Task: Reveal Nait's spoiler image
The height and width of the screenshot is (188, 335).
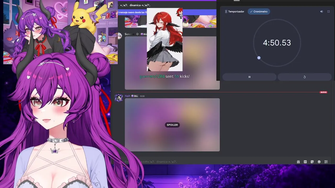Action: (x=172, y=125)
